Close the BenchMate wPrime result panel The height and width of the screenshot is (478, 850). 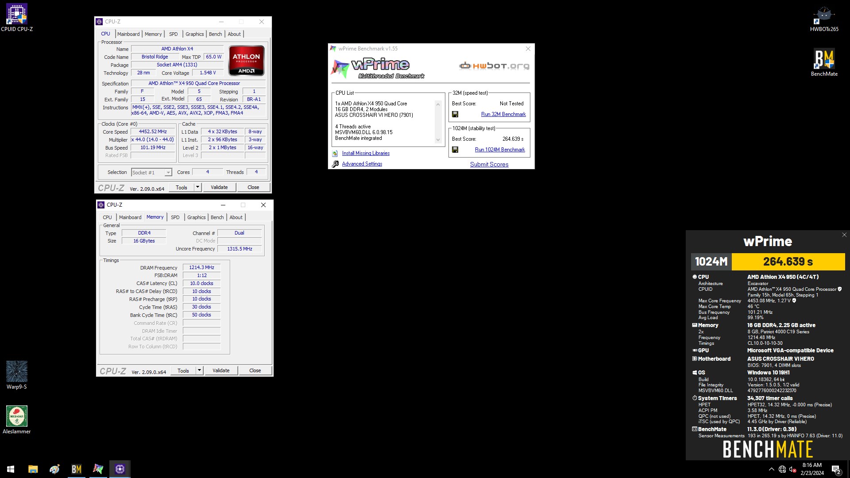pos(844,235)
